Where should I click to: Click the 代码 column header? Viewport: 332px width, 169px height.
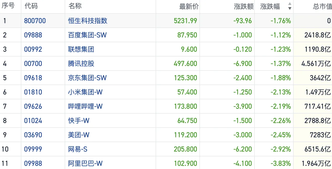31,6
